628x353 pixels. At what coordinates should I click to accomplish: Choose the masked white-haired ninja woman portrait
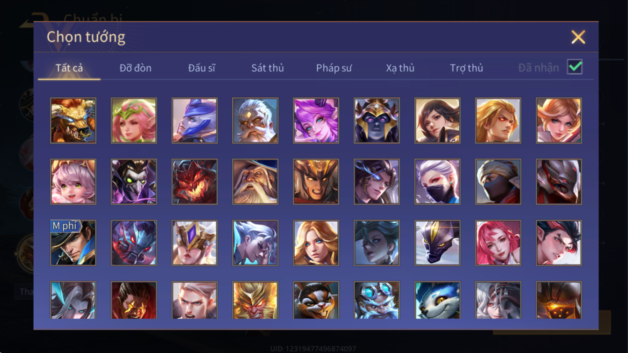coord(437,182)
